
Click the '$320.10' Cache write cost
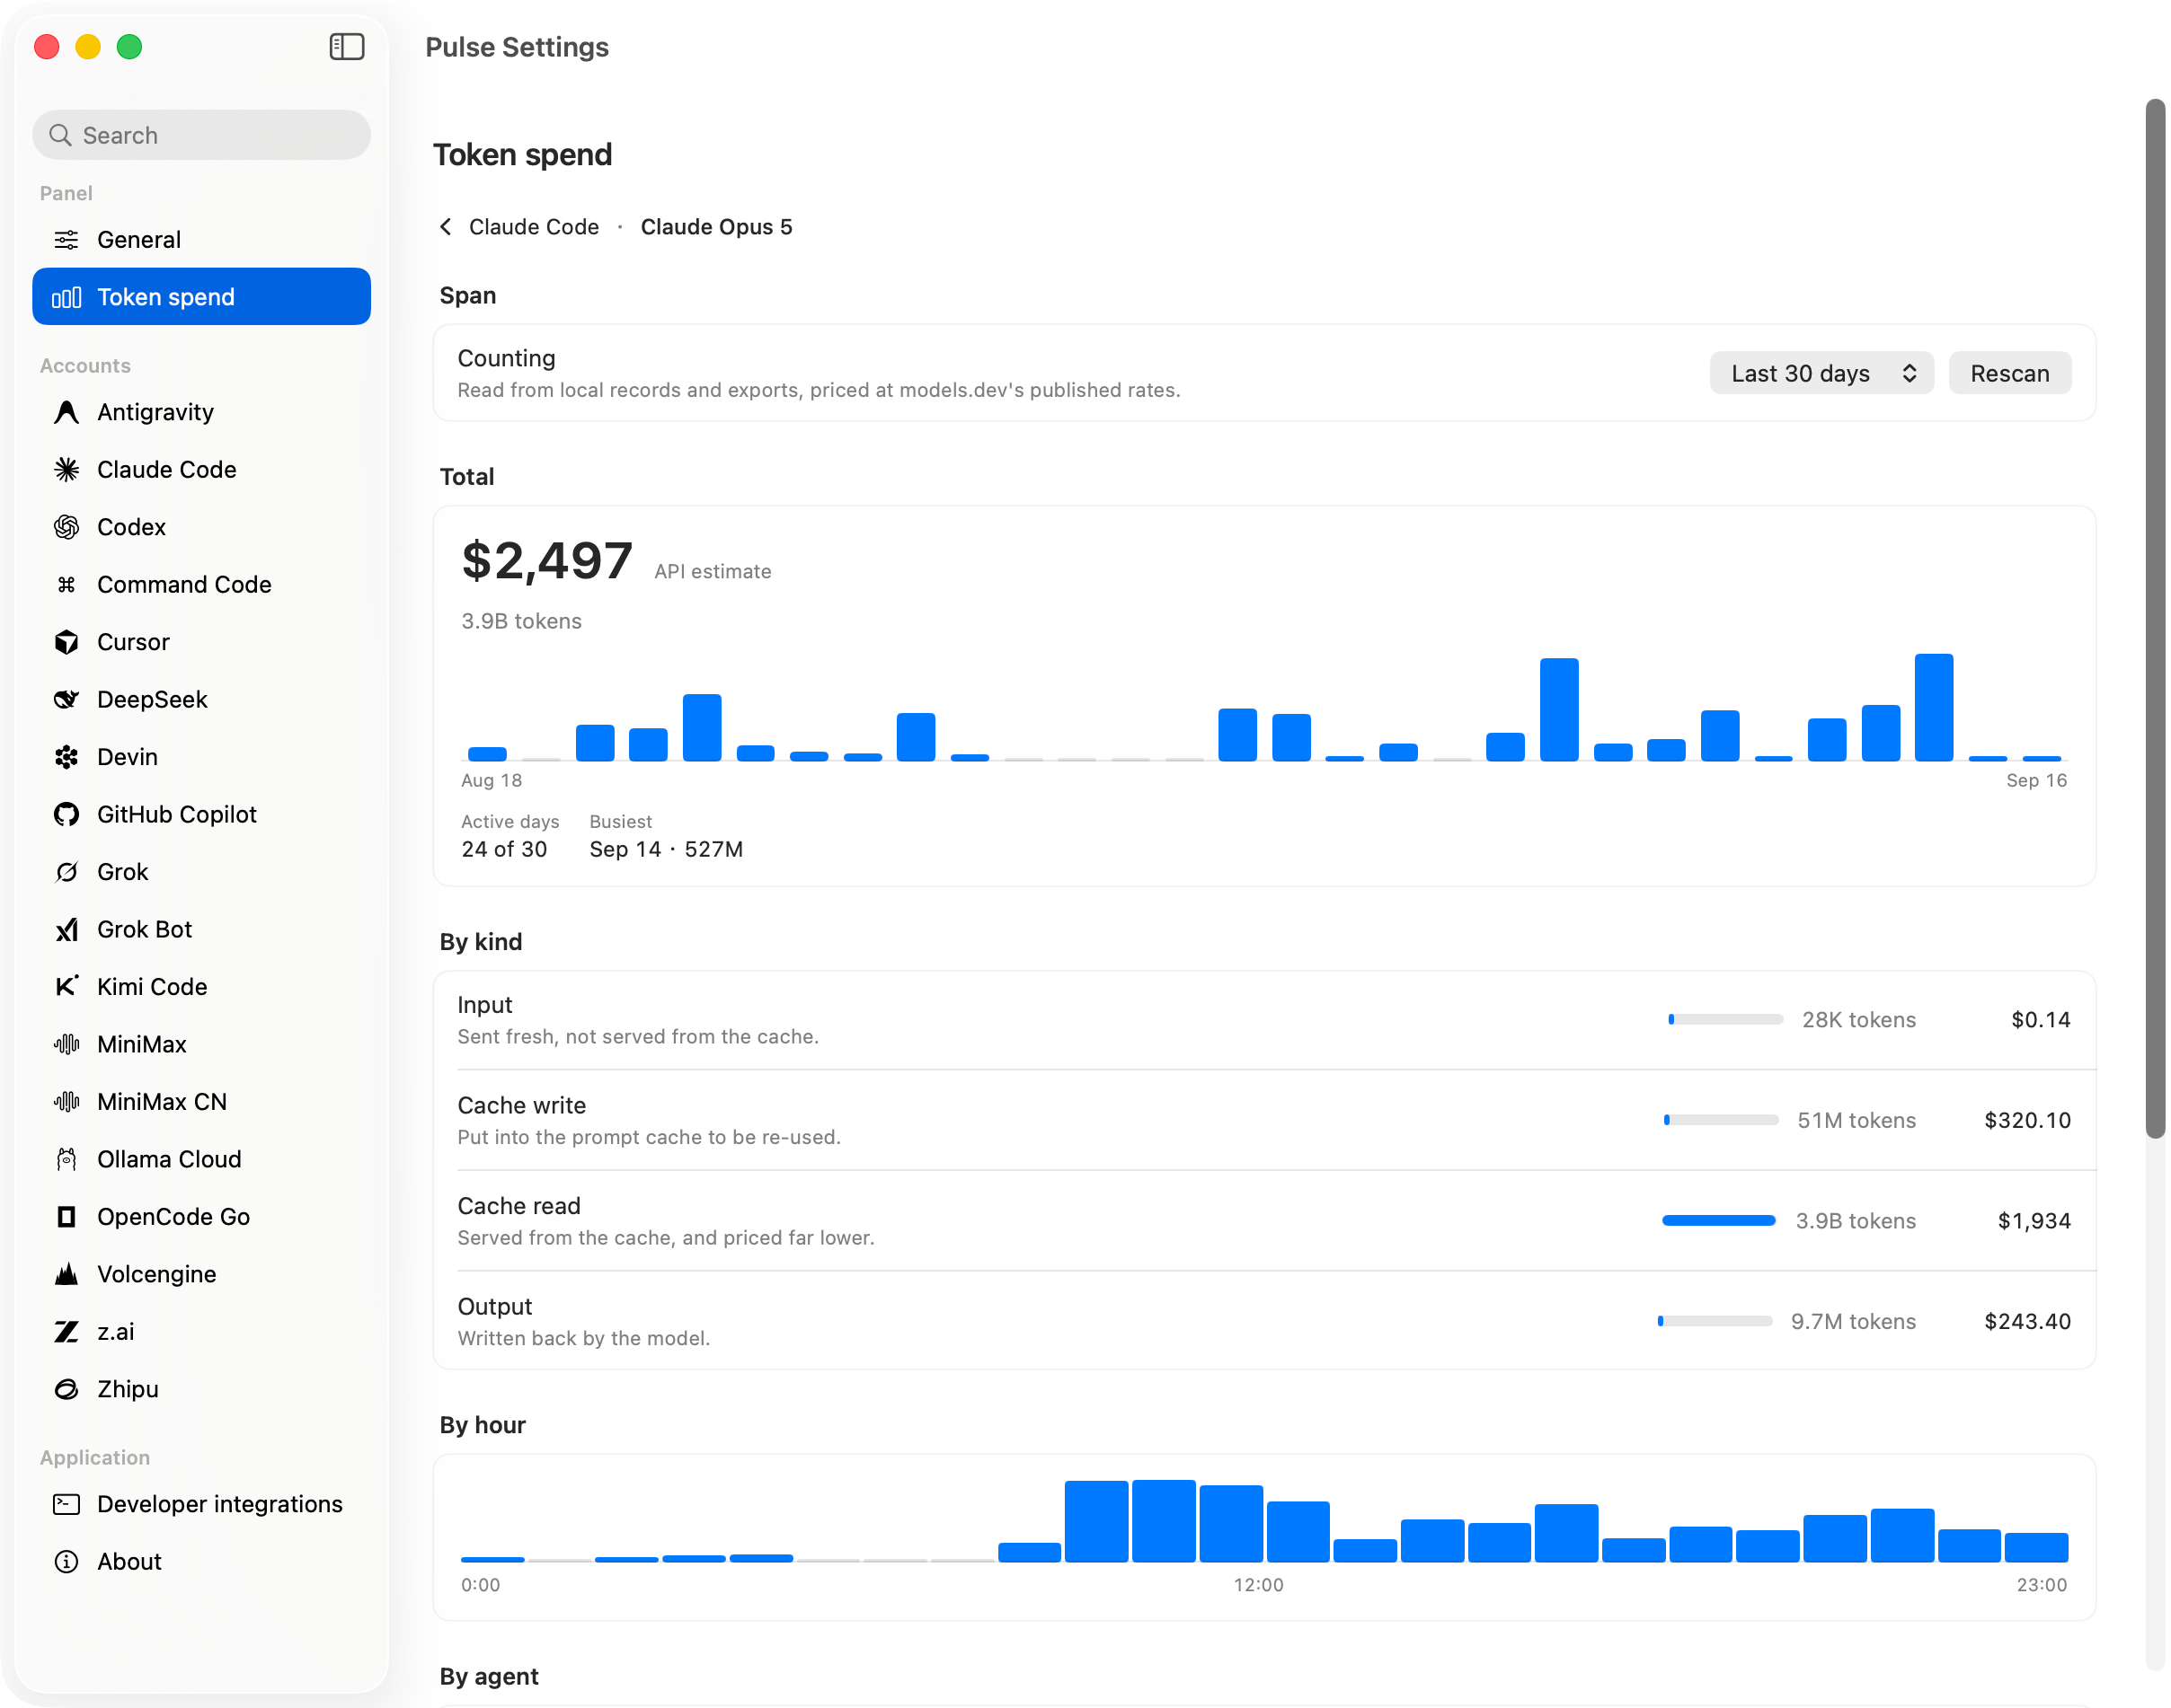click(2027, 1120)
